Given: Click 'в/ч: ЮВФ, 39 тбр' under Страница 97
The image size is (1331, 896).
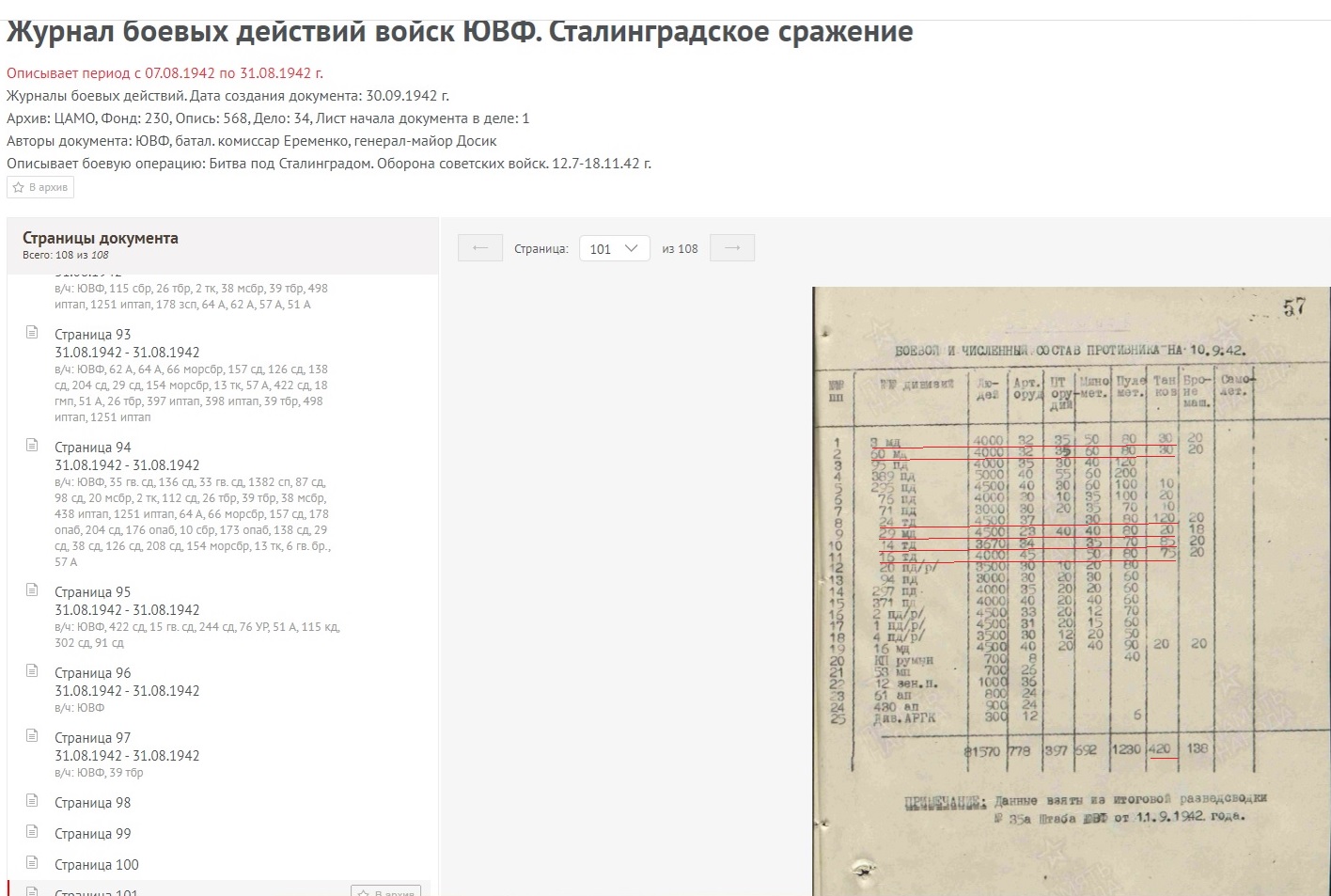Looking at the screenshot, I should [x=99, y=773].
